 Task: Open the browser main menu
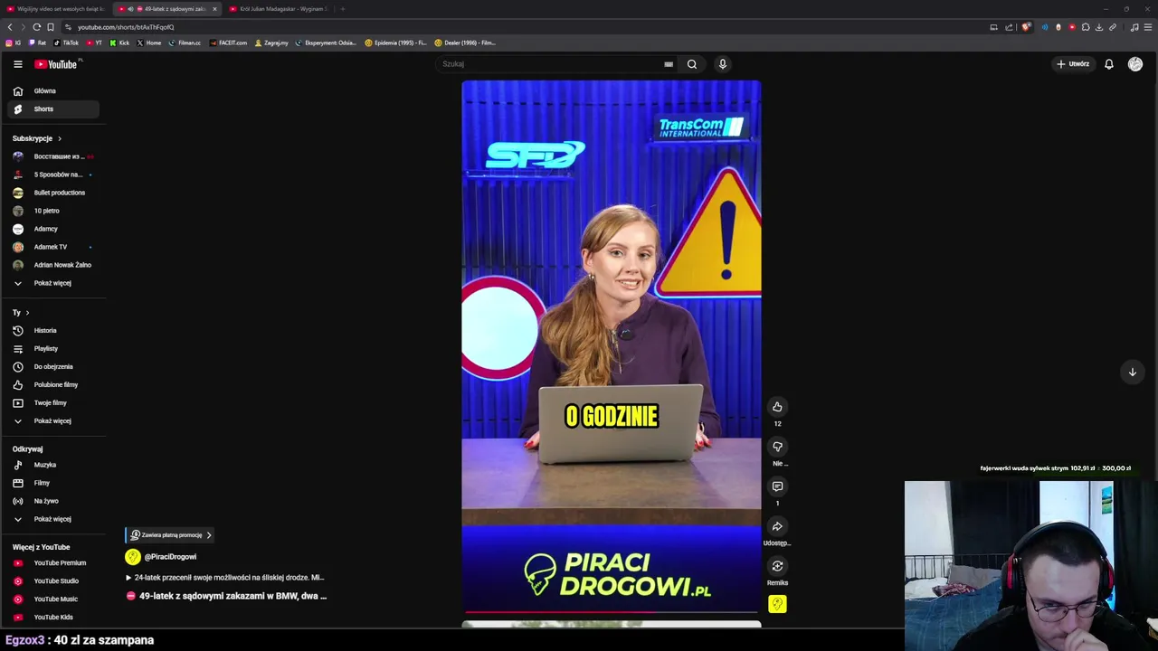(1149, 27)
